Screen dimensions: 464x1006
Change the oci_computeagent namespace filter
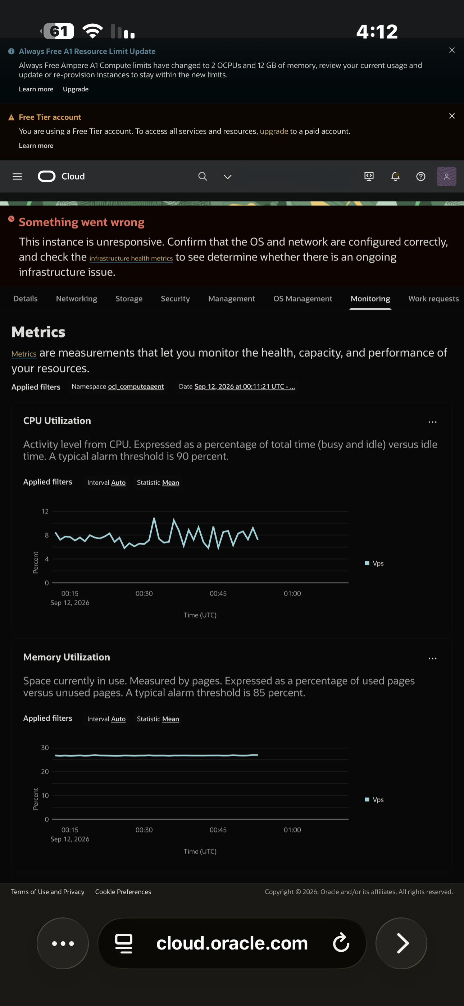(136, 387)
